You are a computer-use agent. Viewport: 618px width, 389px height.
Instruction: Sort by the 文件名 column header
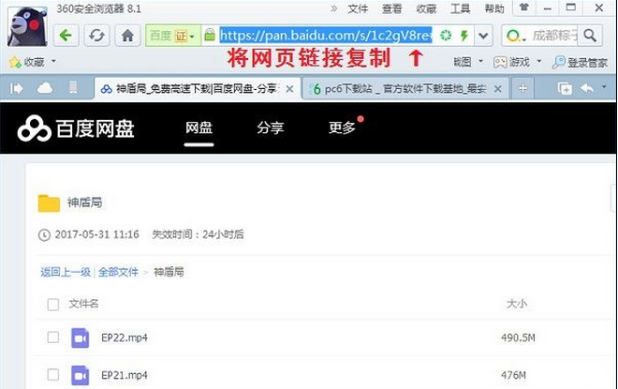[83, 304]
